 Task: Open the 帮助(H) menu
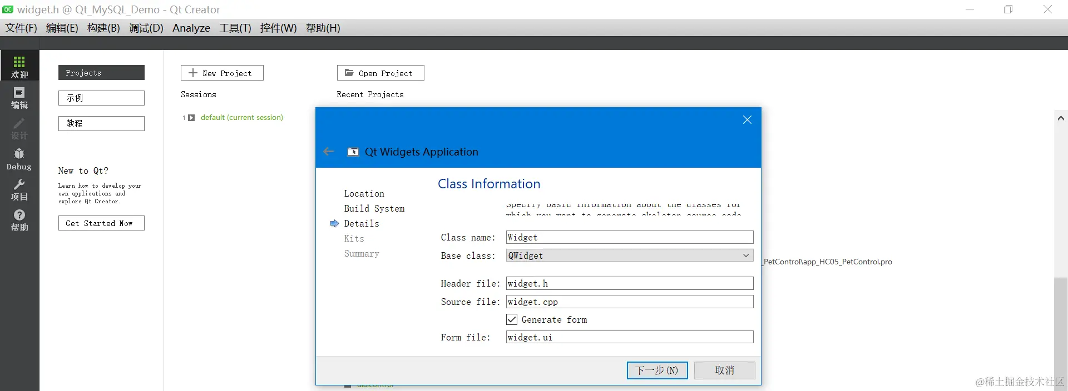[x=323, y=28]
